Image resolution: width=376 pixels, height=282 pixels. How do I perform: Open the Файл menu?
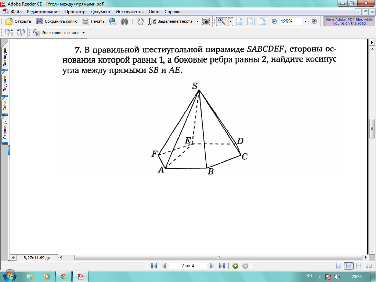click(x=16, y=11)
